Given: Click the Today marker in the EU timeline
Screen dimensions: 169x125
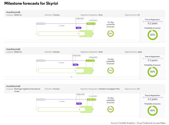Looking at the screenshot, I should click(79, 104).
